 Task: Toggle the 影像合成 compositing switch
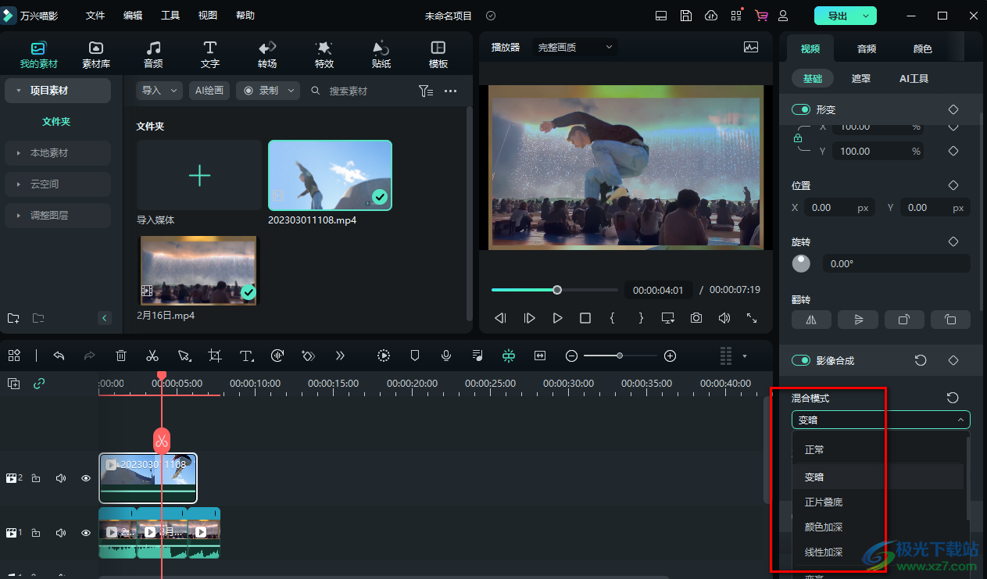[801, 360]
